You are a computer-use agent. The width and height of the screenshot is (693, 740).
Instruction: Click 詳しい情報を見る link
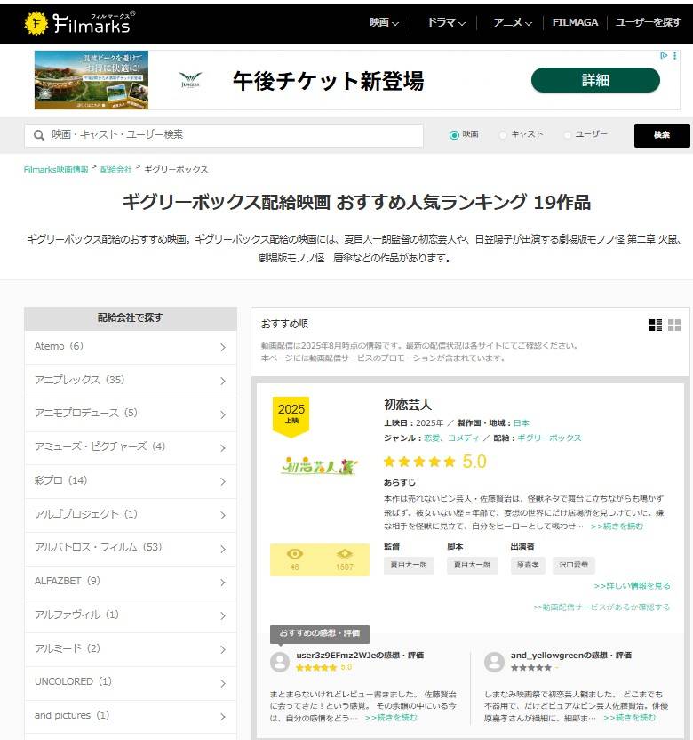pos(632,585)
